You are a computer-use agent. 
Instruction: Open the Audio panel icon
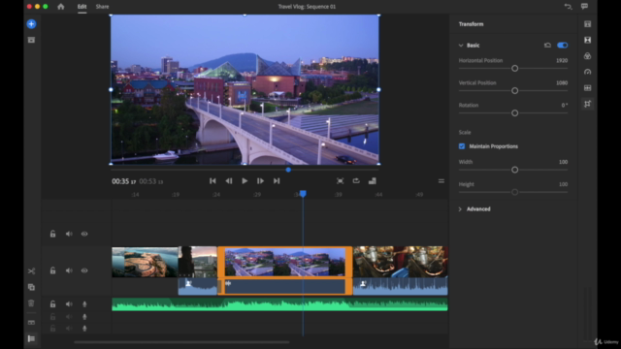point(587,88)
